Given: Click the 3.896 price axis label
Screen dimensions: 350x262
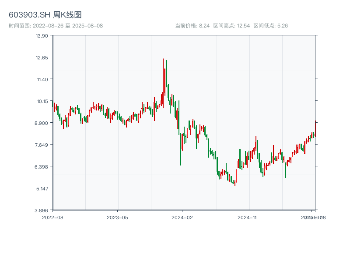Looking at the screenshot, I should click(x=42, y=210).
